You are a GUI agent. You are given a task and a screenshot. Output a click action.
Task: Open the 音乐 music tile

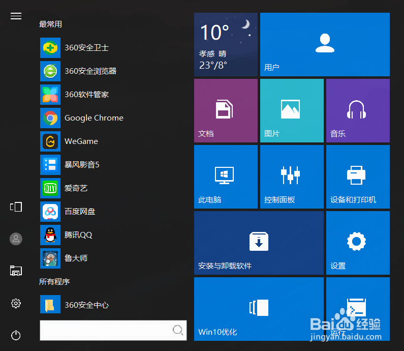[358, 110]
